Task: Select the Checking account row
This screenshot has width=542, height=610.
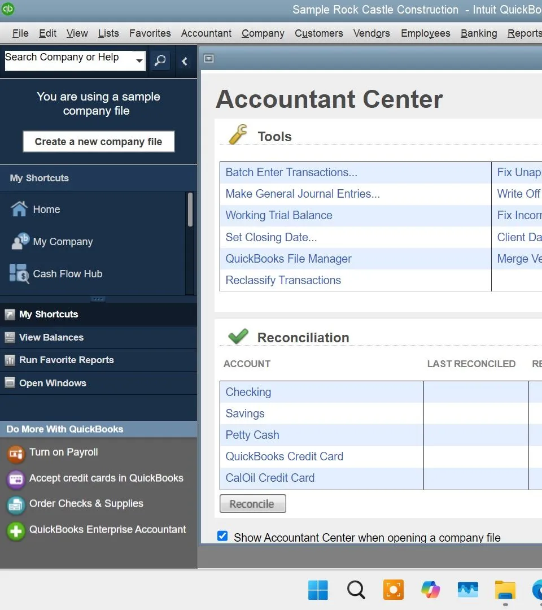Action: pos(322,392)
